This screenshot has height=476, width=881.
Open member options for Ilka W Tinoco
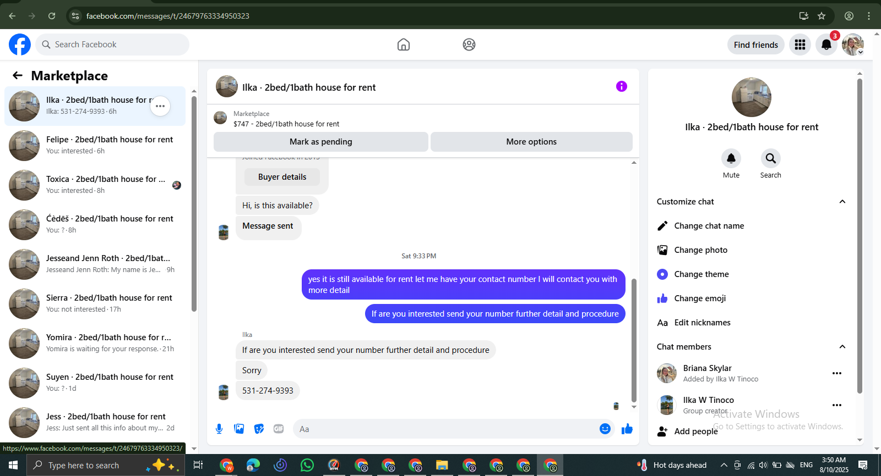pyautogui.click(x=837, y=405)
